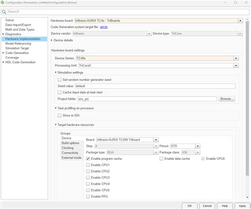Enable Set random number generator seed
Image resolution: width=251 pixels, height=209 pixels.
click(x=59, y=80)
